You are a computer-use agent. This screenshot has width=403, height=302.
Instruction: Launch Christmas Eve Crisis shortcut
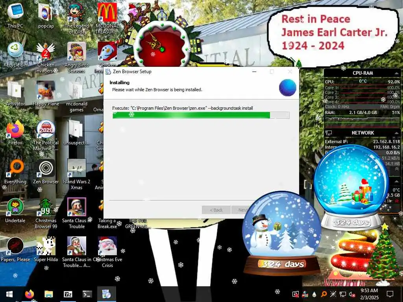pos(107,252)
